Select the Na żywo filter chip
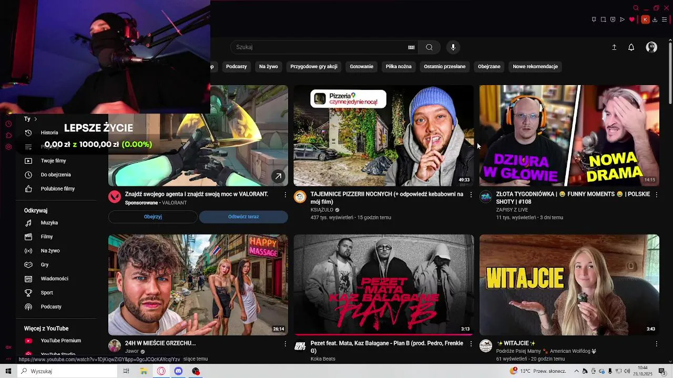The image size is (673, 378). 268,67
